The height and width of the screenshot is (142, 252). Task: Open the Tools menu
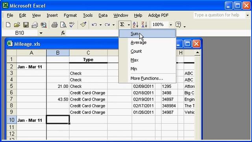tap(87, 15)
